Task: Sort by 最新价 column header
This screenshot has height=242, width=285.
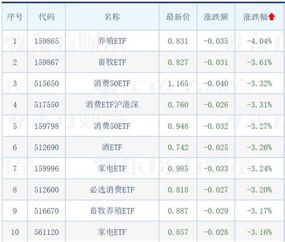Action: [178, 17]
